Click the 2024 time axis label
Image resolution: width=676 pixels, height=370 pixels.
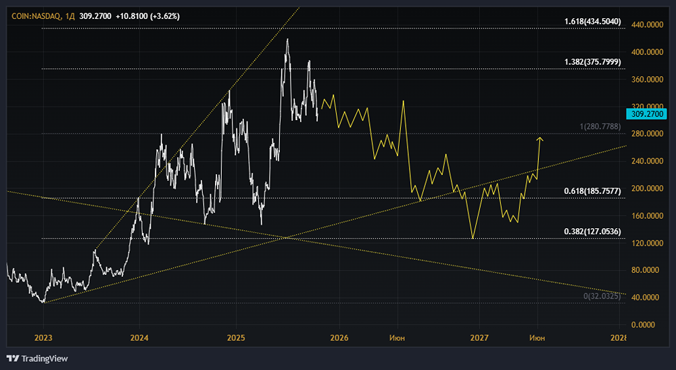coord(139,338)
